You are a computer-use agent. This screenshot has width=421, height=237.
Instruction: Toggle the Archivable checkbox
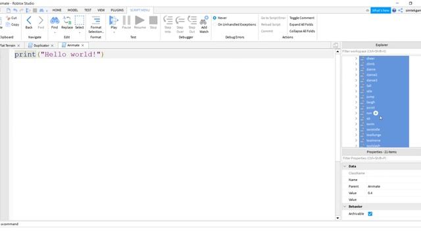[x=370, y=214]
